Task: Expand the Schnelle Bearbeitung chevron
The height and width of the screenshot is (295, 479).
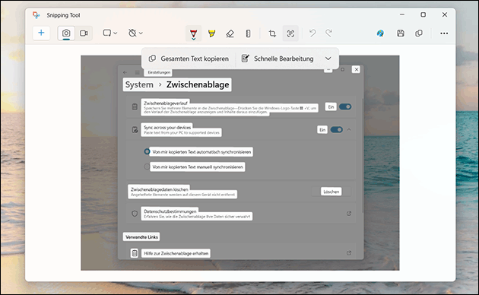Action: coord(328,59)
